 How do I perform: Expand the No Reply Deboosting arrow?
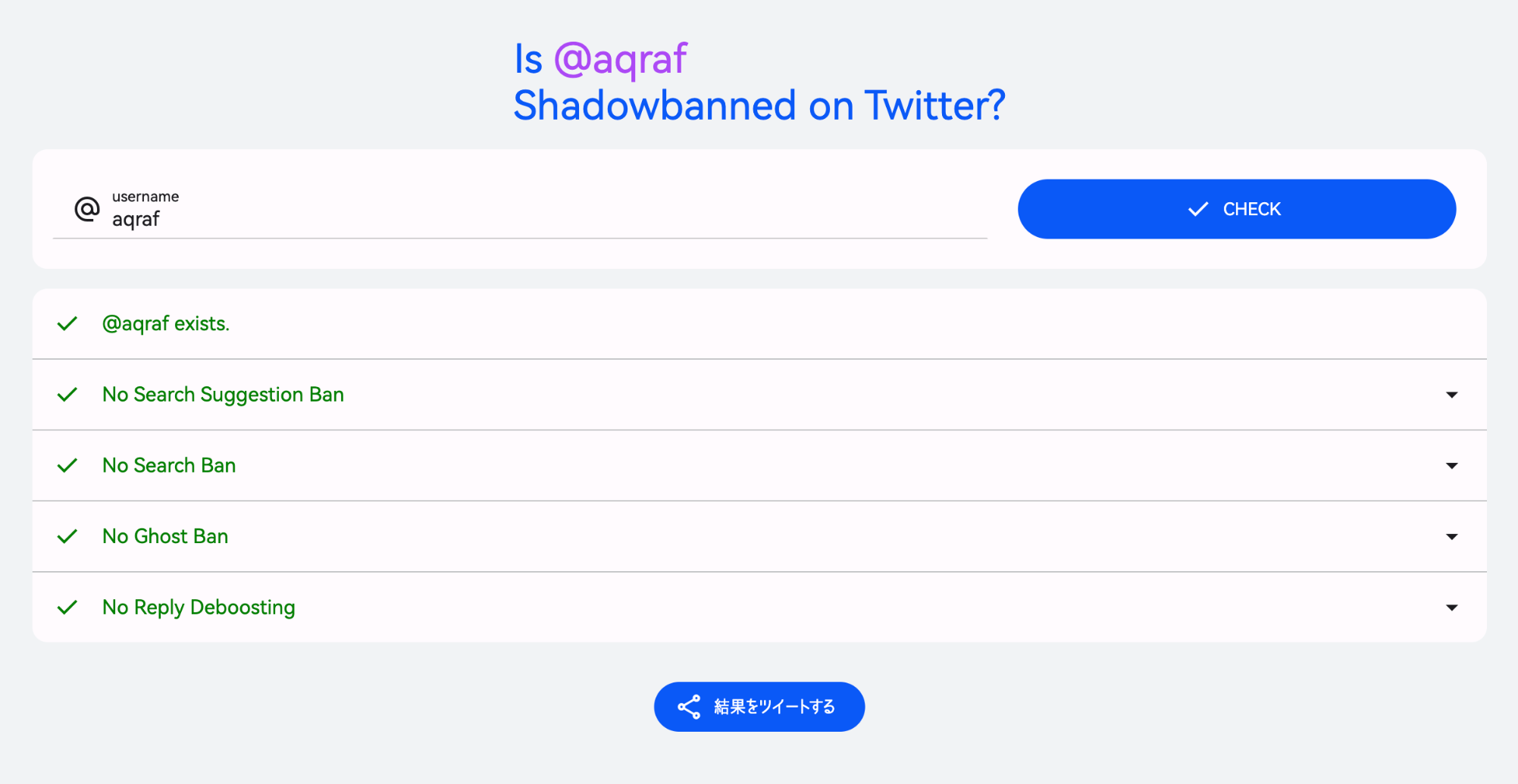pyautogui.click(x=1451, y=608)
